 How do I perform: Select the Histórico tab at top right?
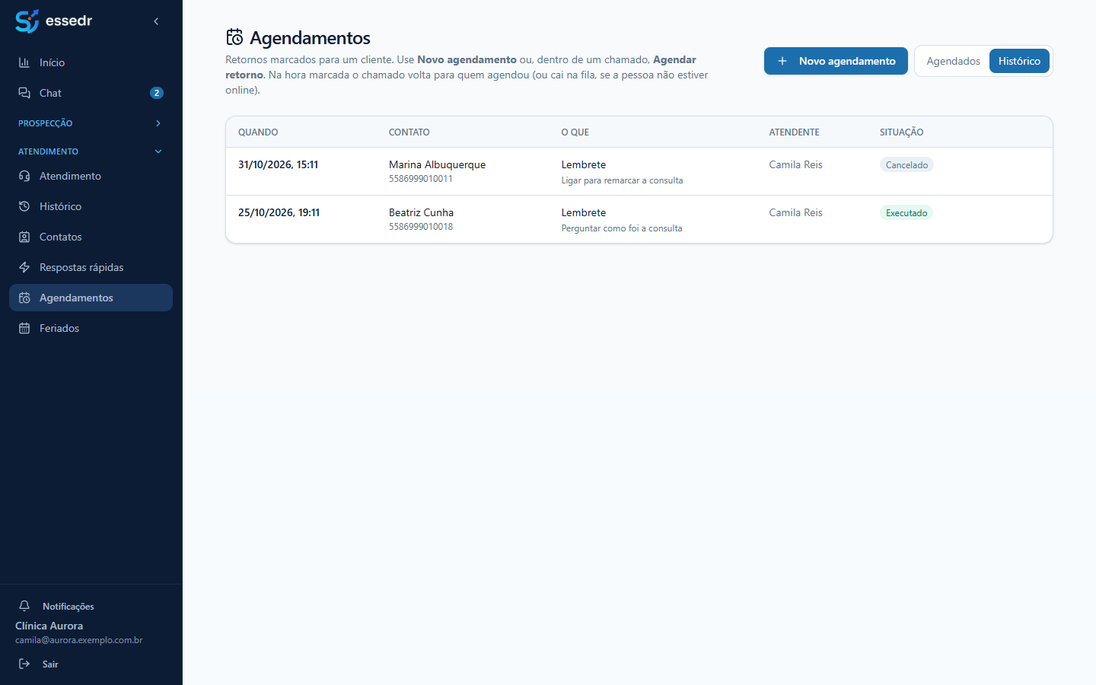[x=1019, y=61]
